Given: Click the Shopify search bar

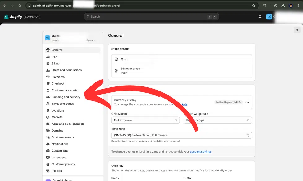Looking at the screenshot, I should point(151,16).
